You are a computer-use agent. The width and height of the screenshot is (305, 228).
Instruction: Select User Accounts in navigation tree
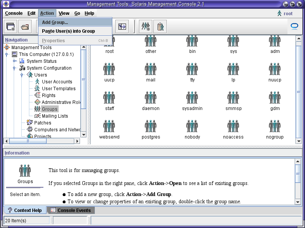(57, 81)
